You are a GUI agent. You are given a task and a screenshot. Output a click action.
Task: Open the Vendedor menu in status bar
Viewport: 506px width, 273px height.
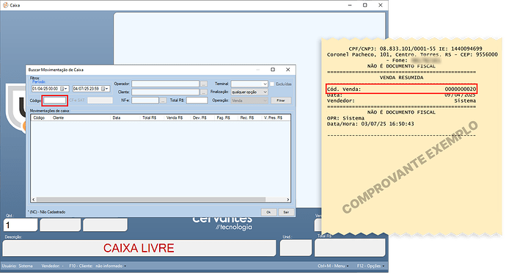53,266
